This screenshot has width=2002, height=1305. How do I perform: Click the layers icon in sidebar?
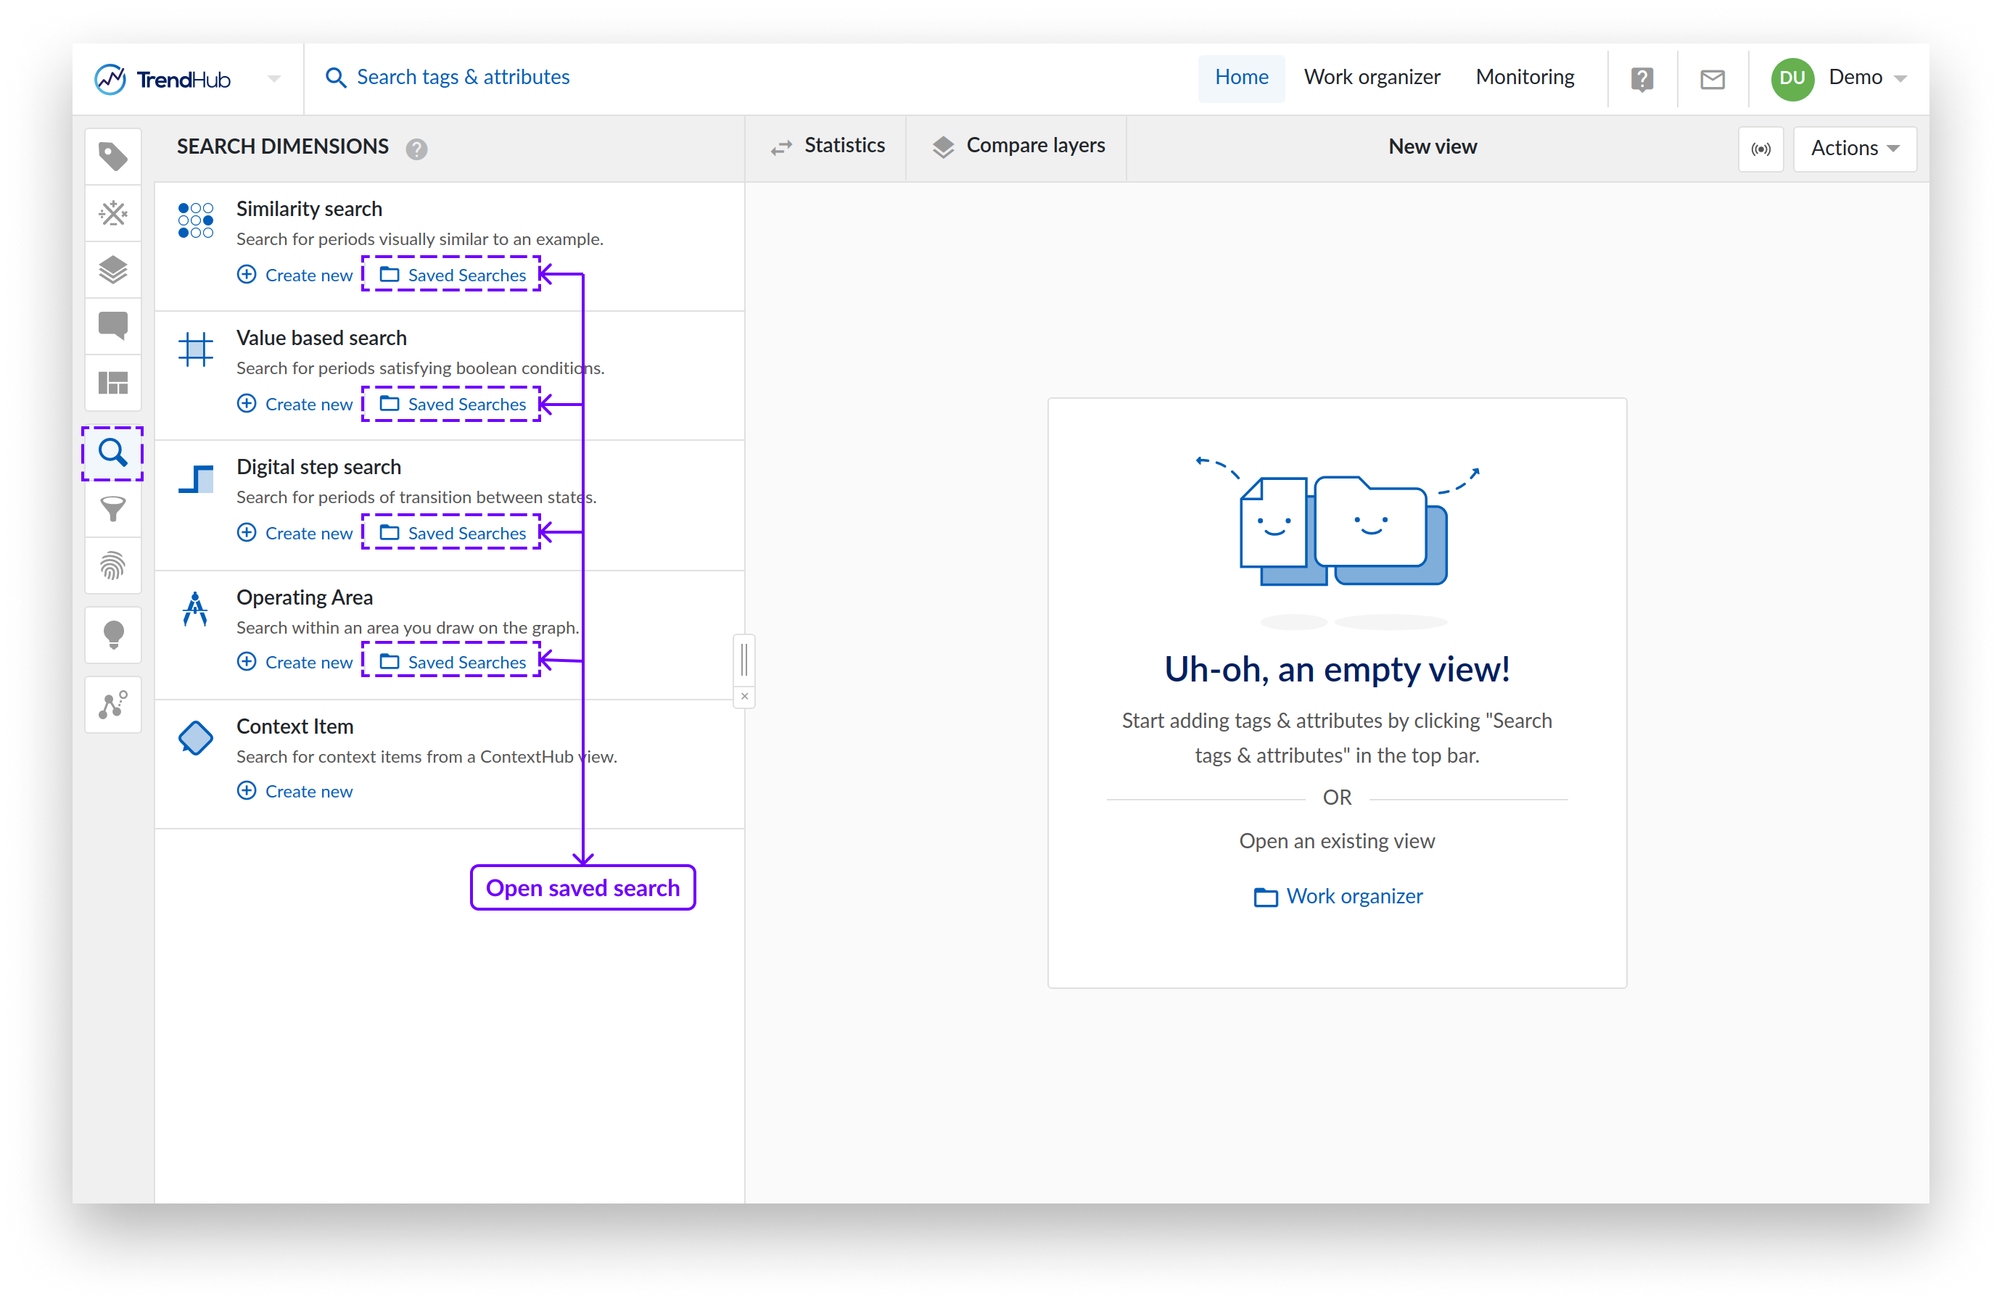[x=112, y=270]
